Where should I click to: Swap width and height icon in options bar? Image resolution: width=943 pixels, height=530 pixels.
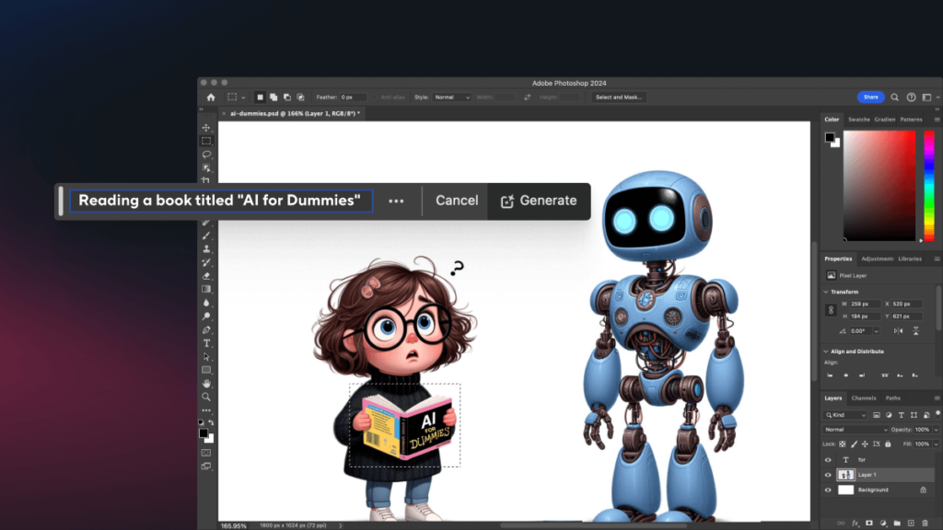click(x=528, y=98)
